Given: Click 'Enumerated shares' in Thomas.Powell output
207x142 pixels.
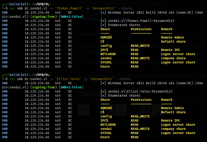Looking at the screenshot, I should tap(124, 25).
